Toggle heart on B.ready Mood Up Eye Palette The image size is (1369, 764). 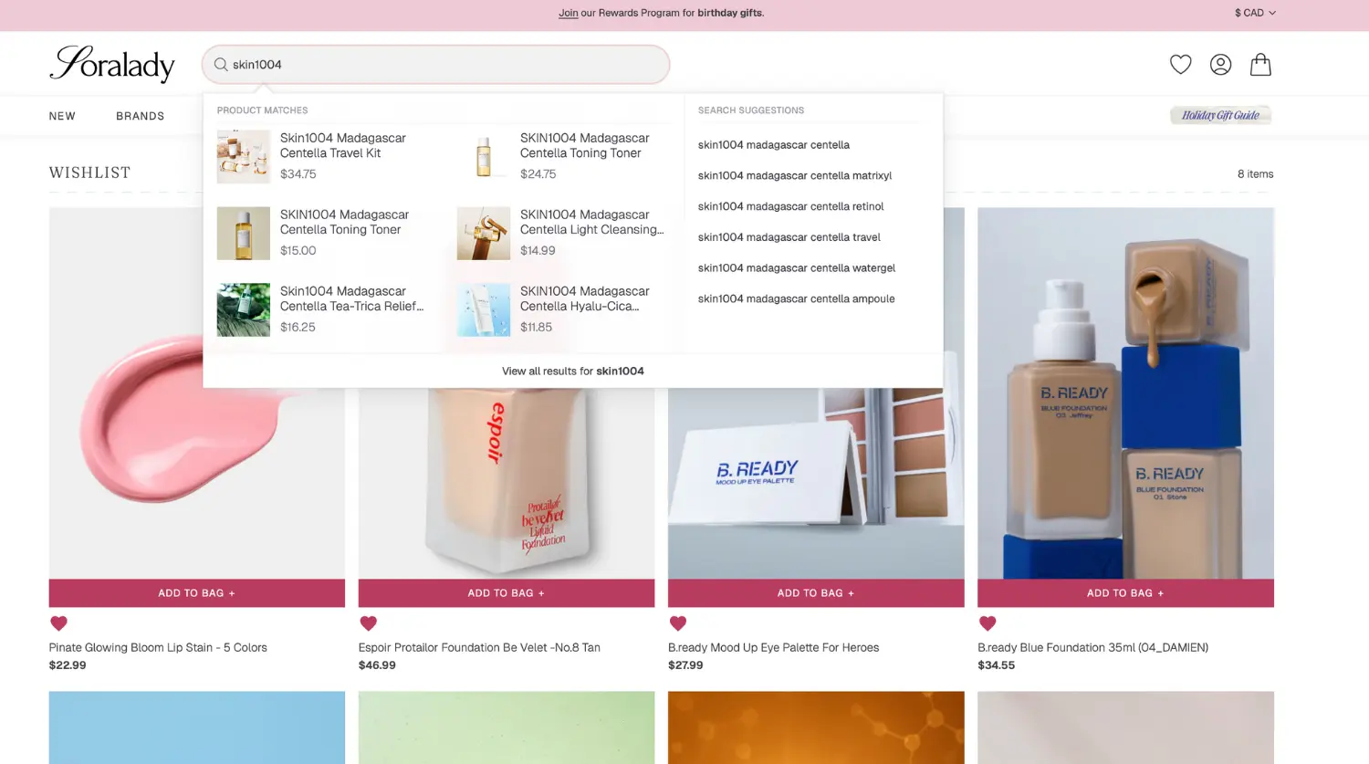click(677, 623)
